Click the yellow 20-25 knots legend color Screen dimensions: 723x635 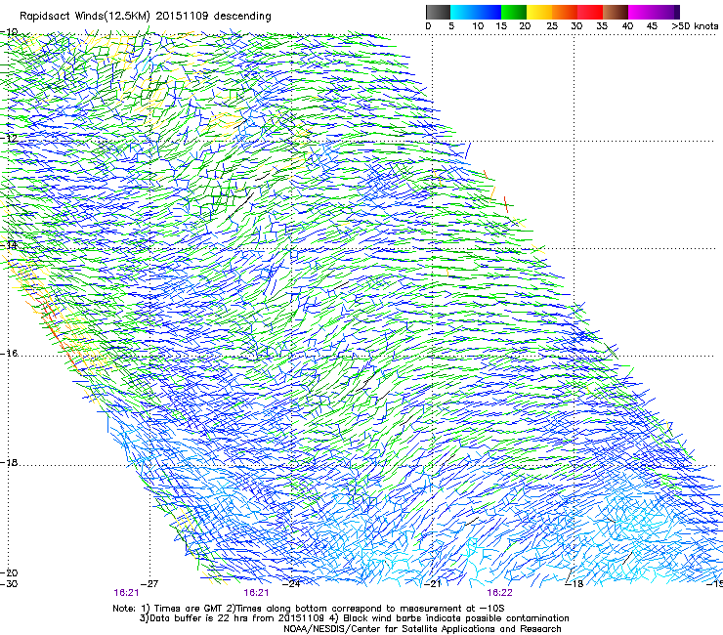pyautogui.click(x=539, y=12)
